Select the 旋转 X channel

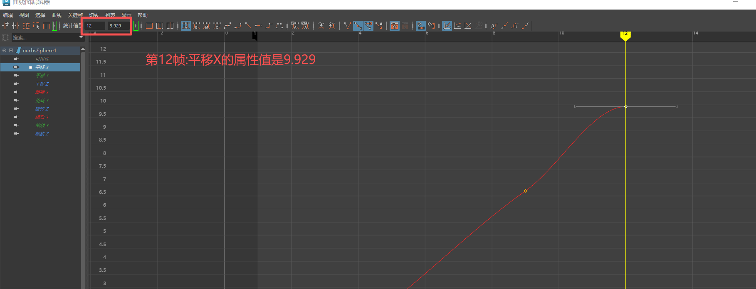point(42,92)
